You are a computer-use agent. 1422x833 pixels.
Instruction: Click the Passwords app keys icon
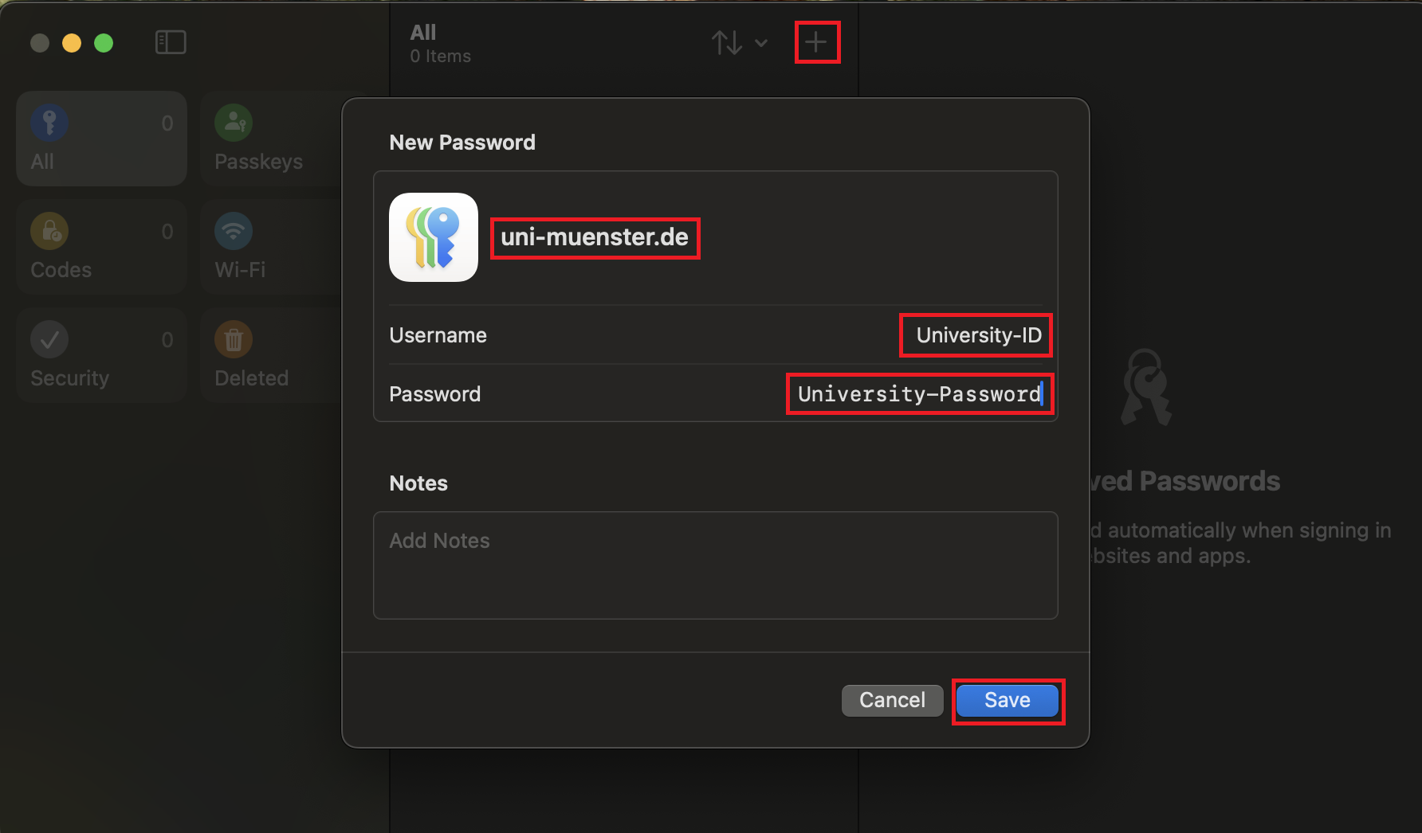tap(433, 237)
